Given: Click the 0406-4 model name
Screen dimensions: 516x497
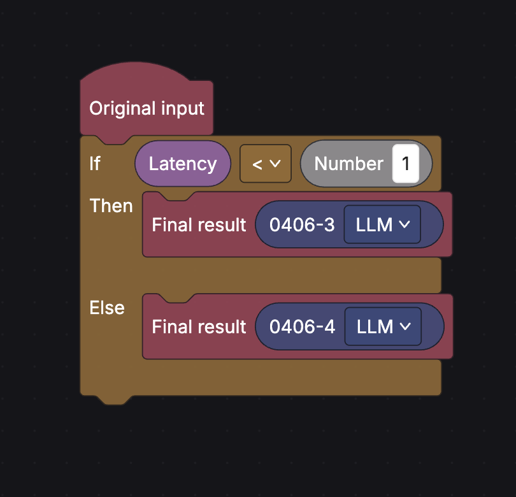Looking at the screenshot, I should tap(302, 327).
